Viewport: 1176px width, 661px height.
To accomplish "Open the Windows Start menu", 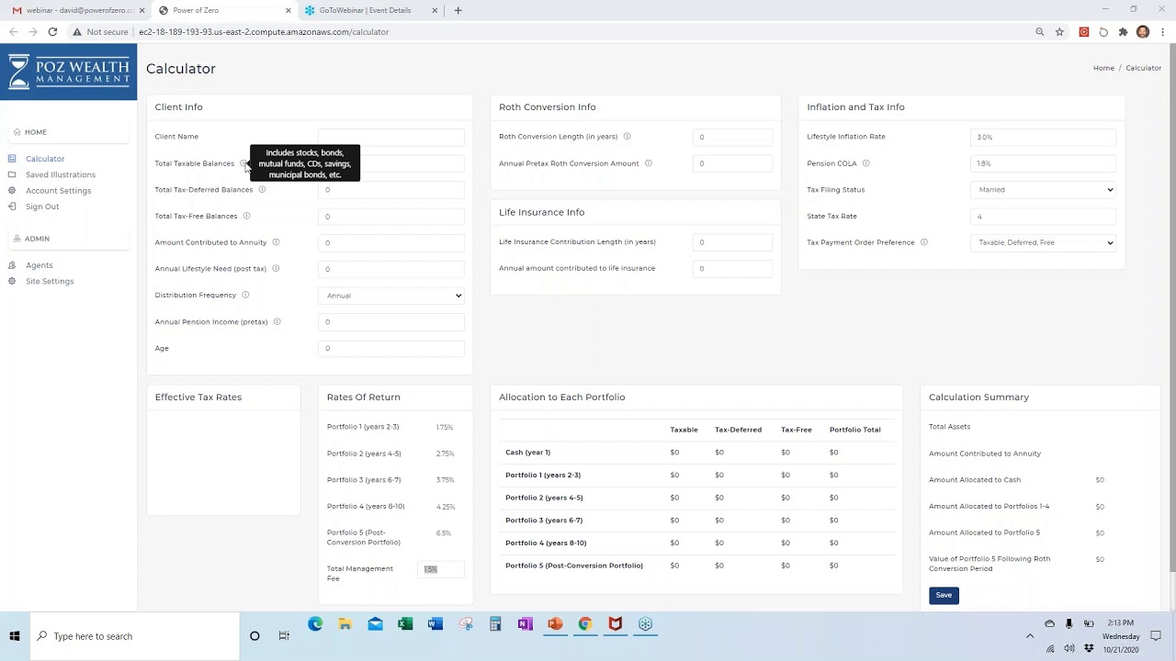I will (x=15, y=636).
